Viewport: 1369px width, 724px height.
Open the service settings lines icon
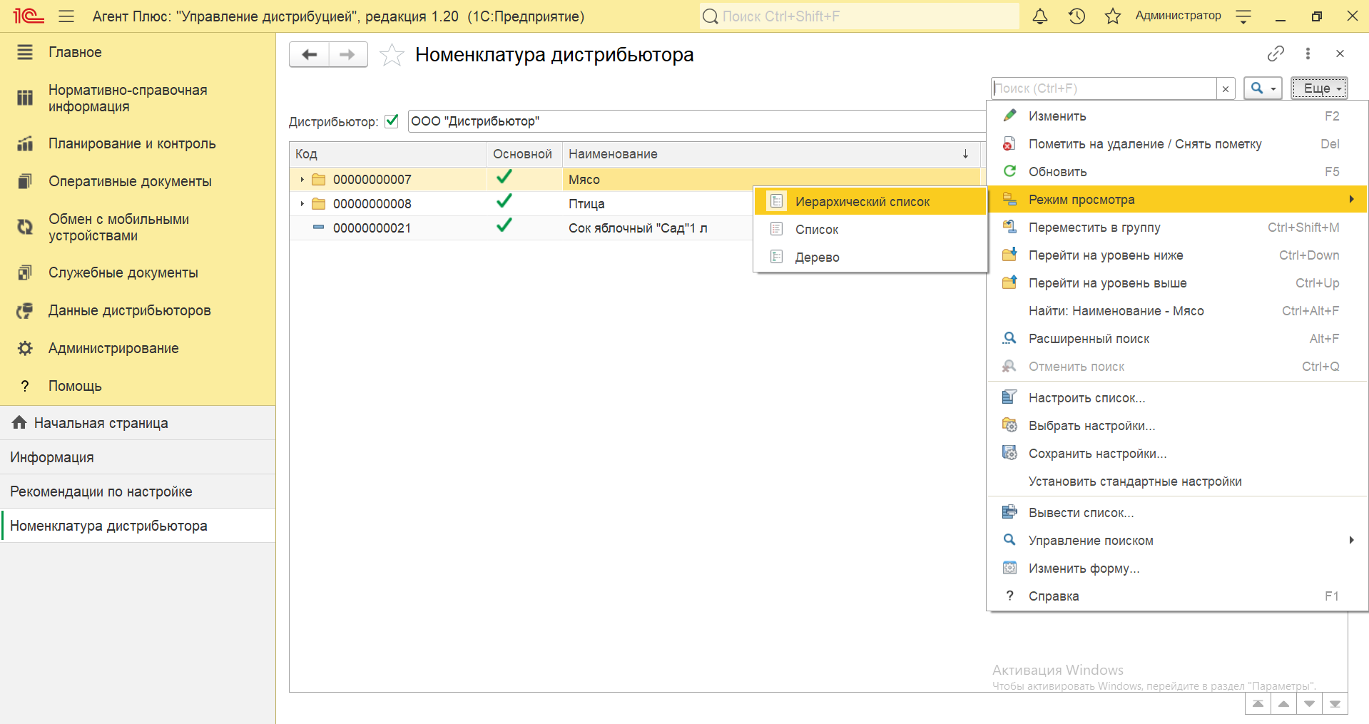(x=1243, y=16)
